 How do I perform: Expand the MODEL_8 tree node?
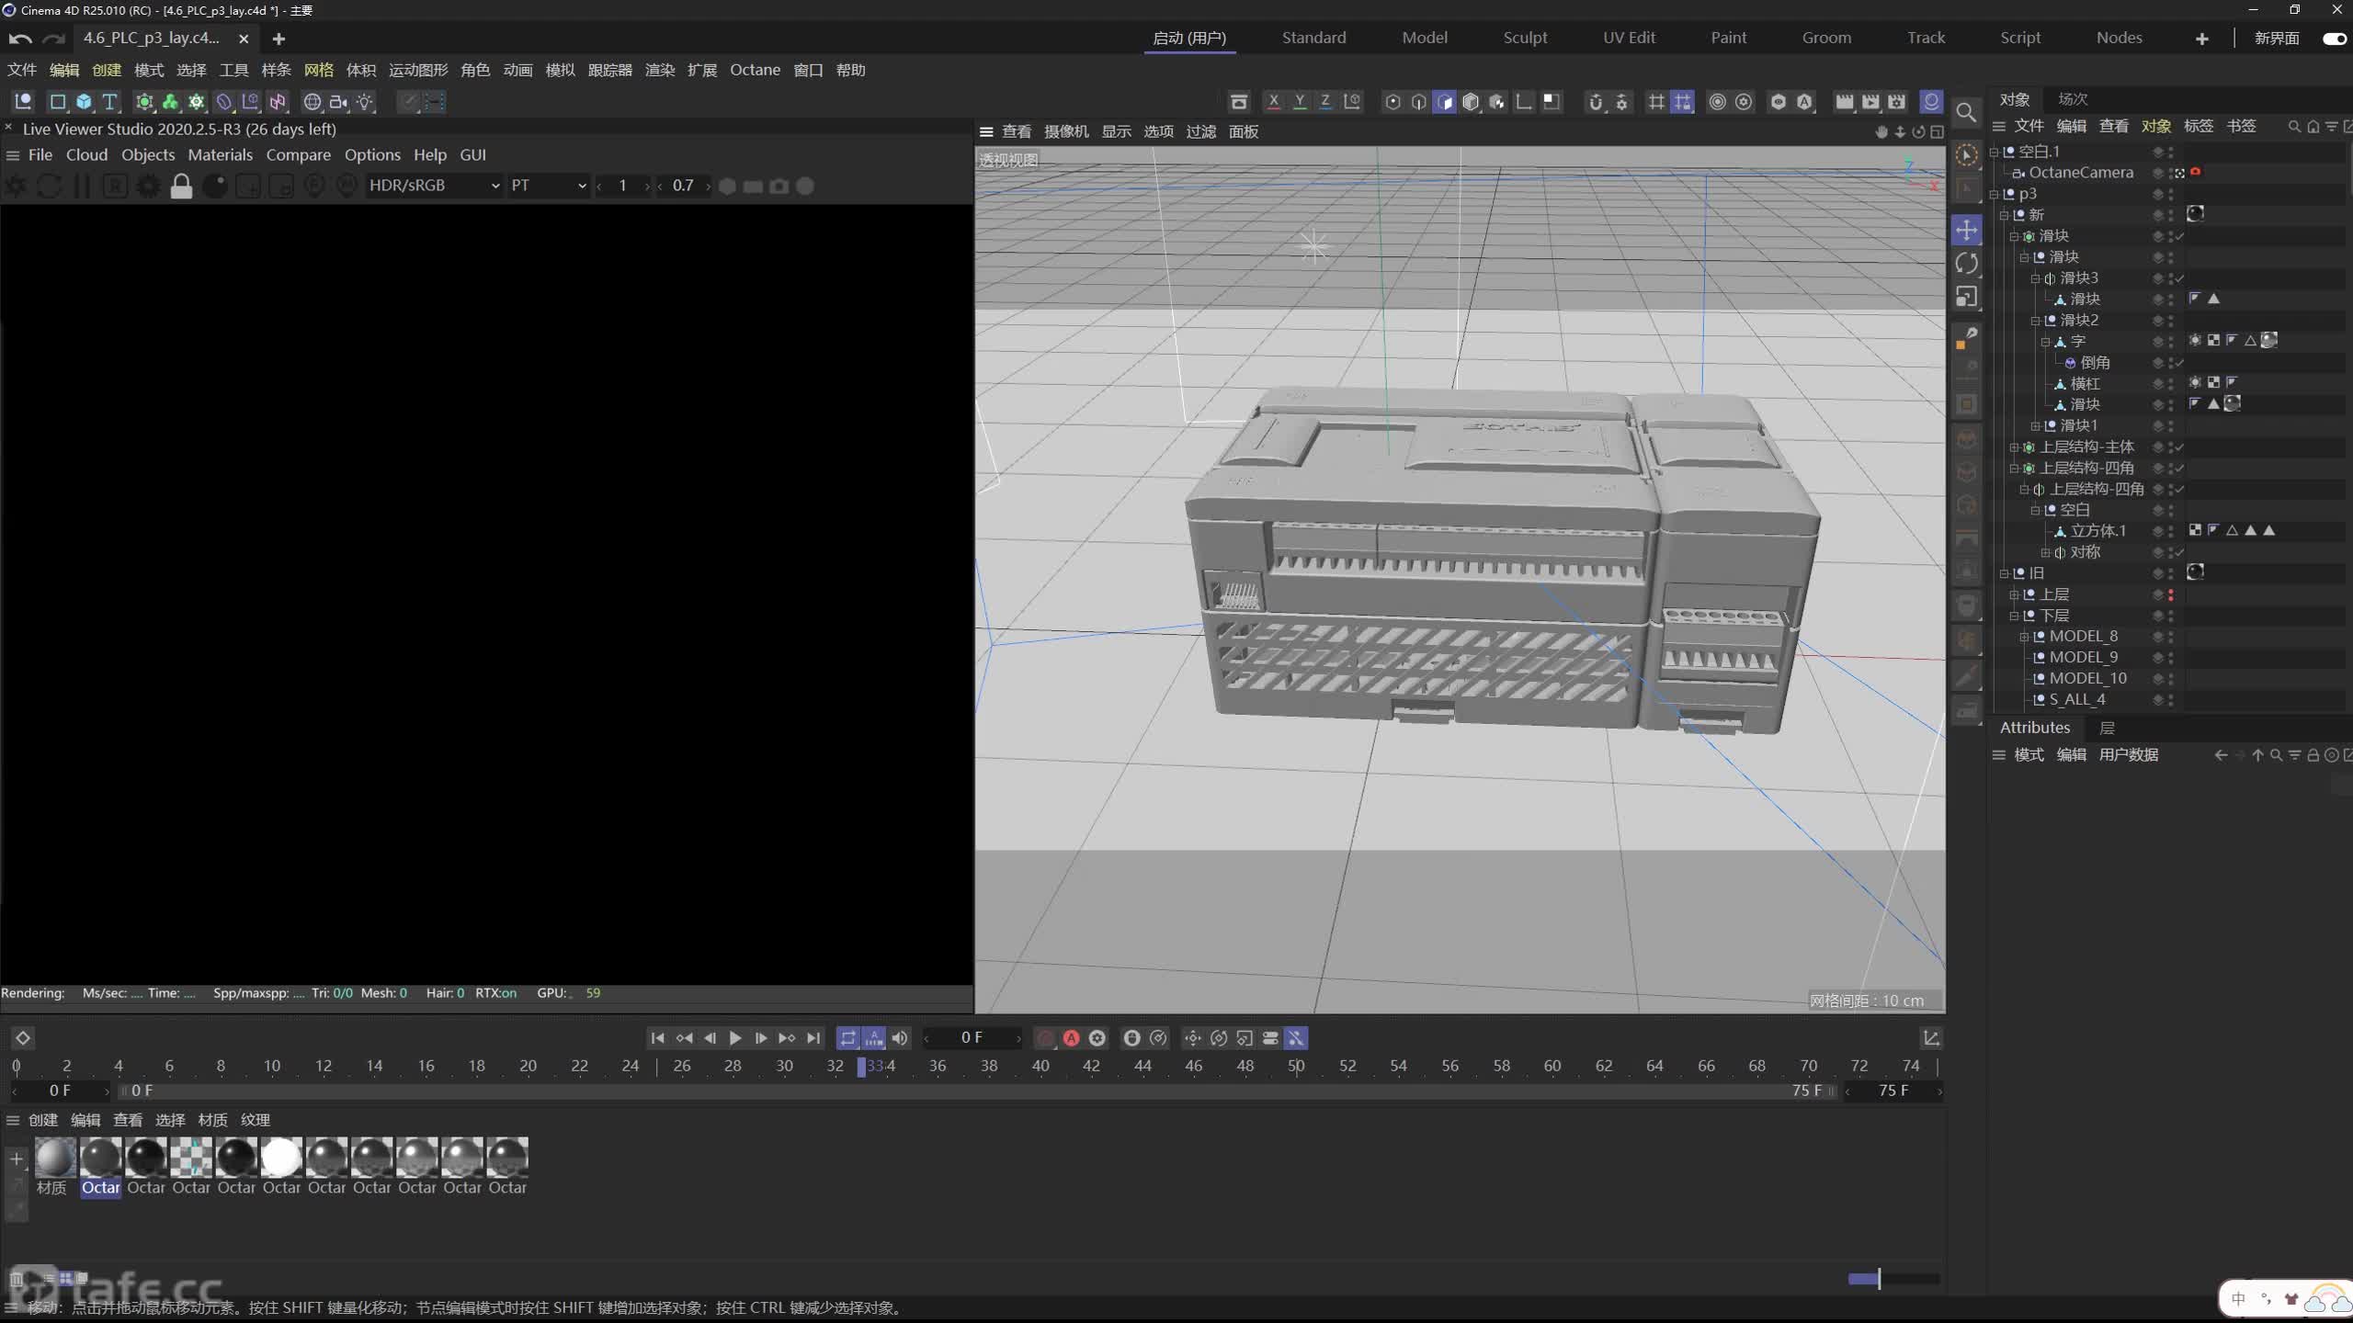click(2024, 636)
